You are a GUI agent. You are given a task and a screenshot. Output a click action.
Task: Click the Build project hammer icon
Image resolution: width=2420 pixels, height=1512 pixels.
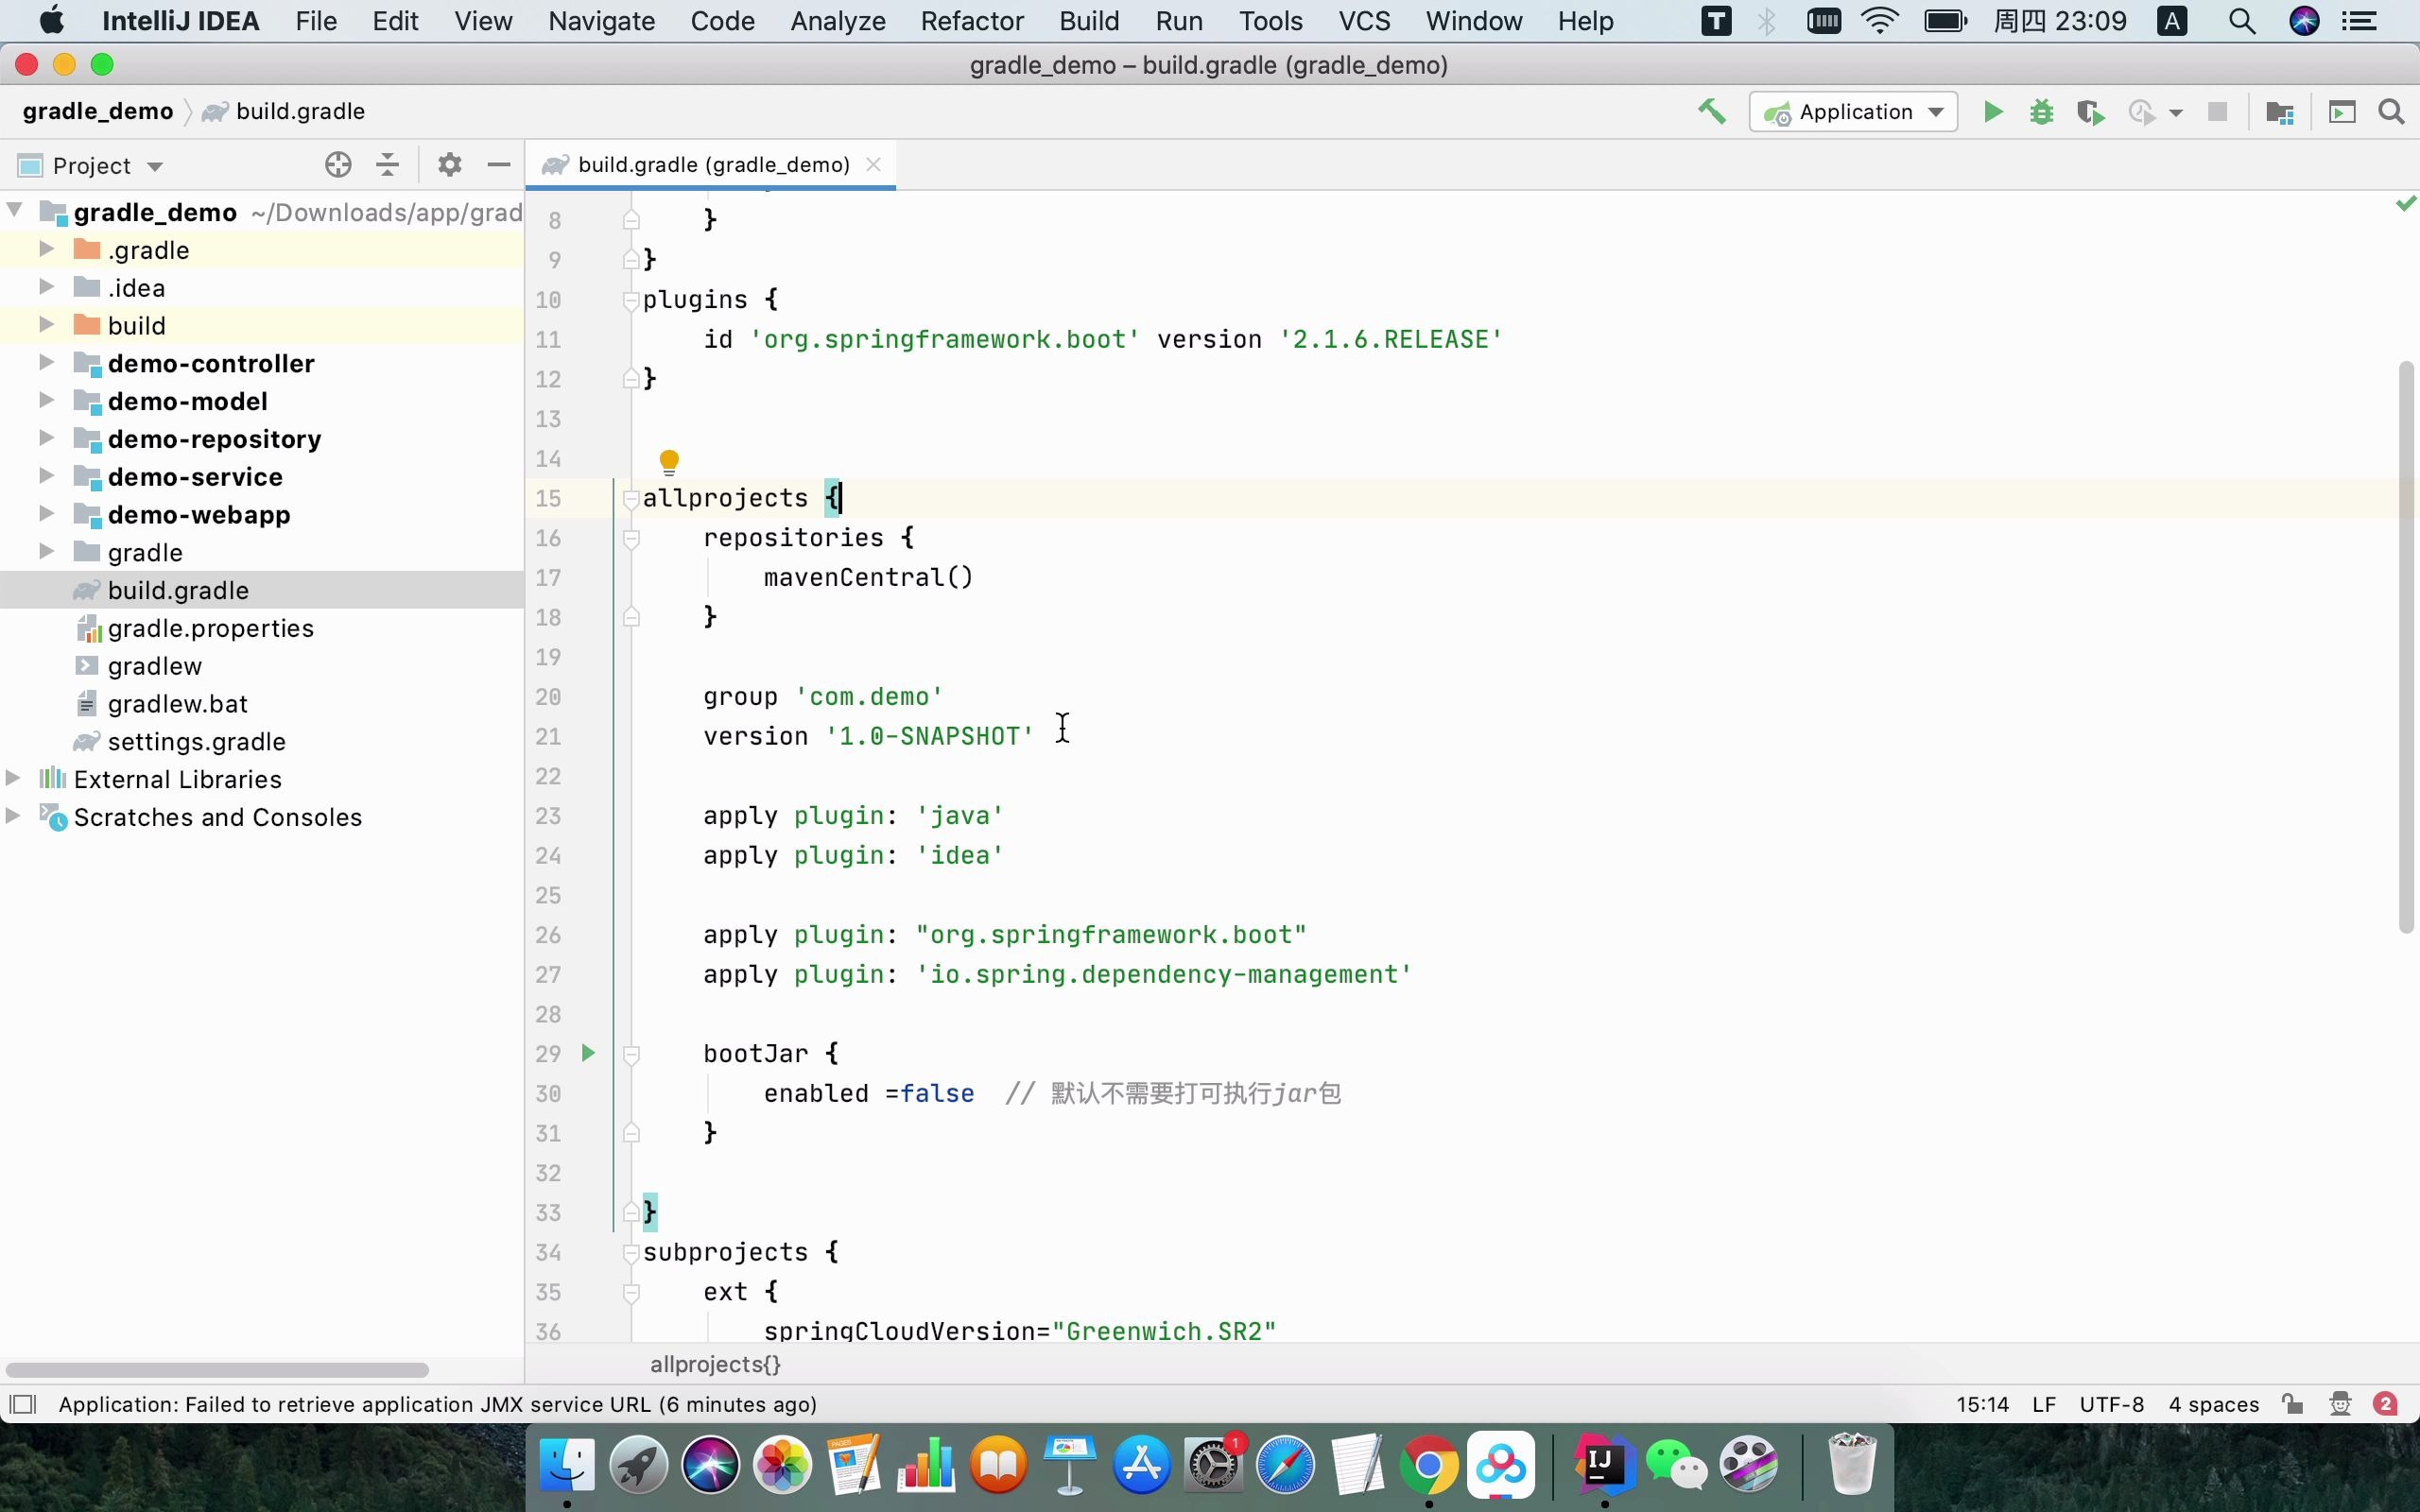tap(1713, 110)
